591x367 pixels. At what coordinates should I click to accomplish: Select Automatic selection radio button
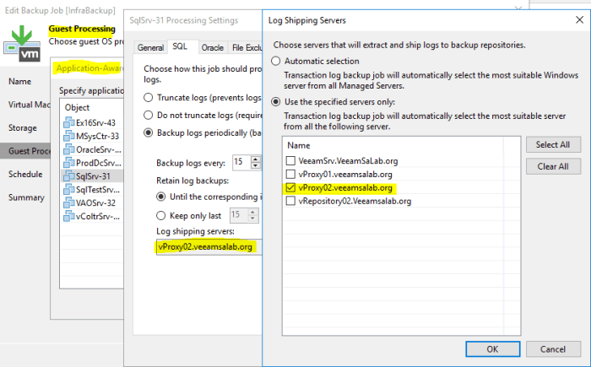(276, 61)
